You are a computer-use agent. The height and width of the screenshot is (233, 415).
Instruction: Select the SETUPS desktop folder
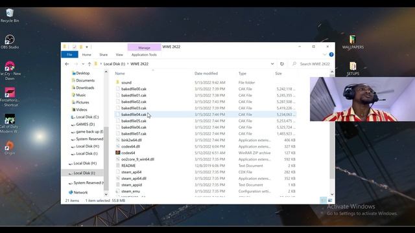(353, 69)
